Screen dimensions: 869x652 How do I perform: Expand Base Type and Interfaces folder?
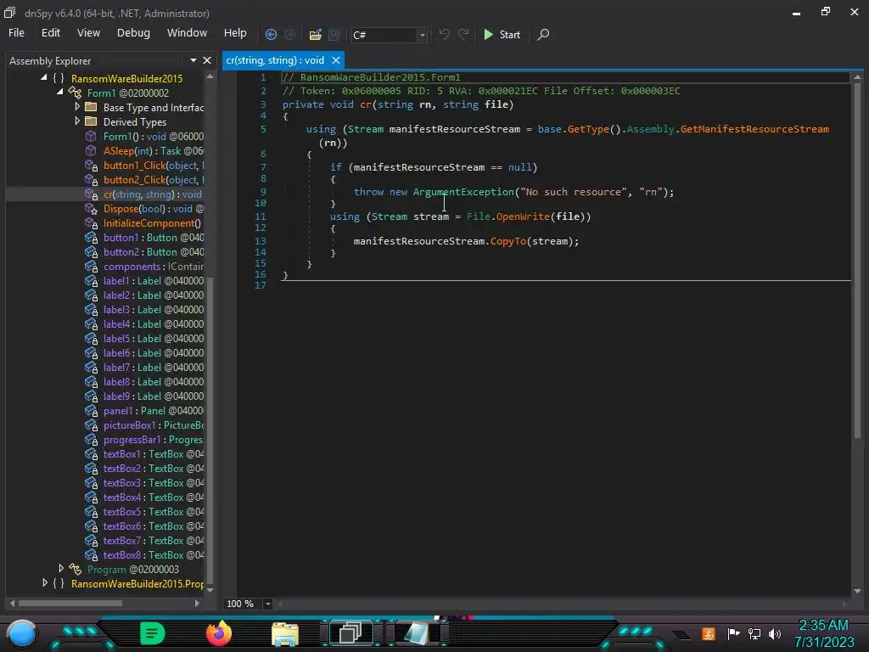[77, 106]
